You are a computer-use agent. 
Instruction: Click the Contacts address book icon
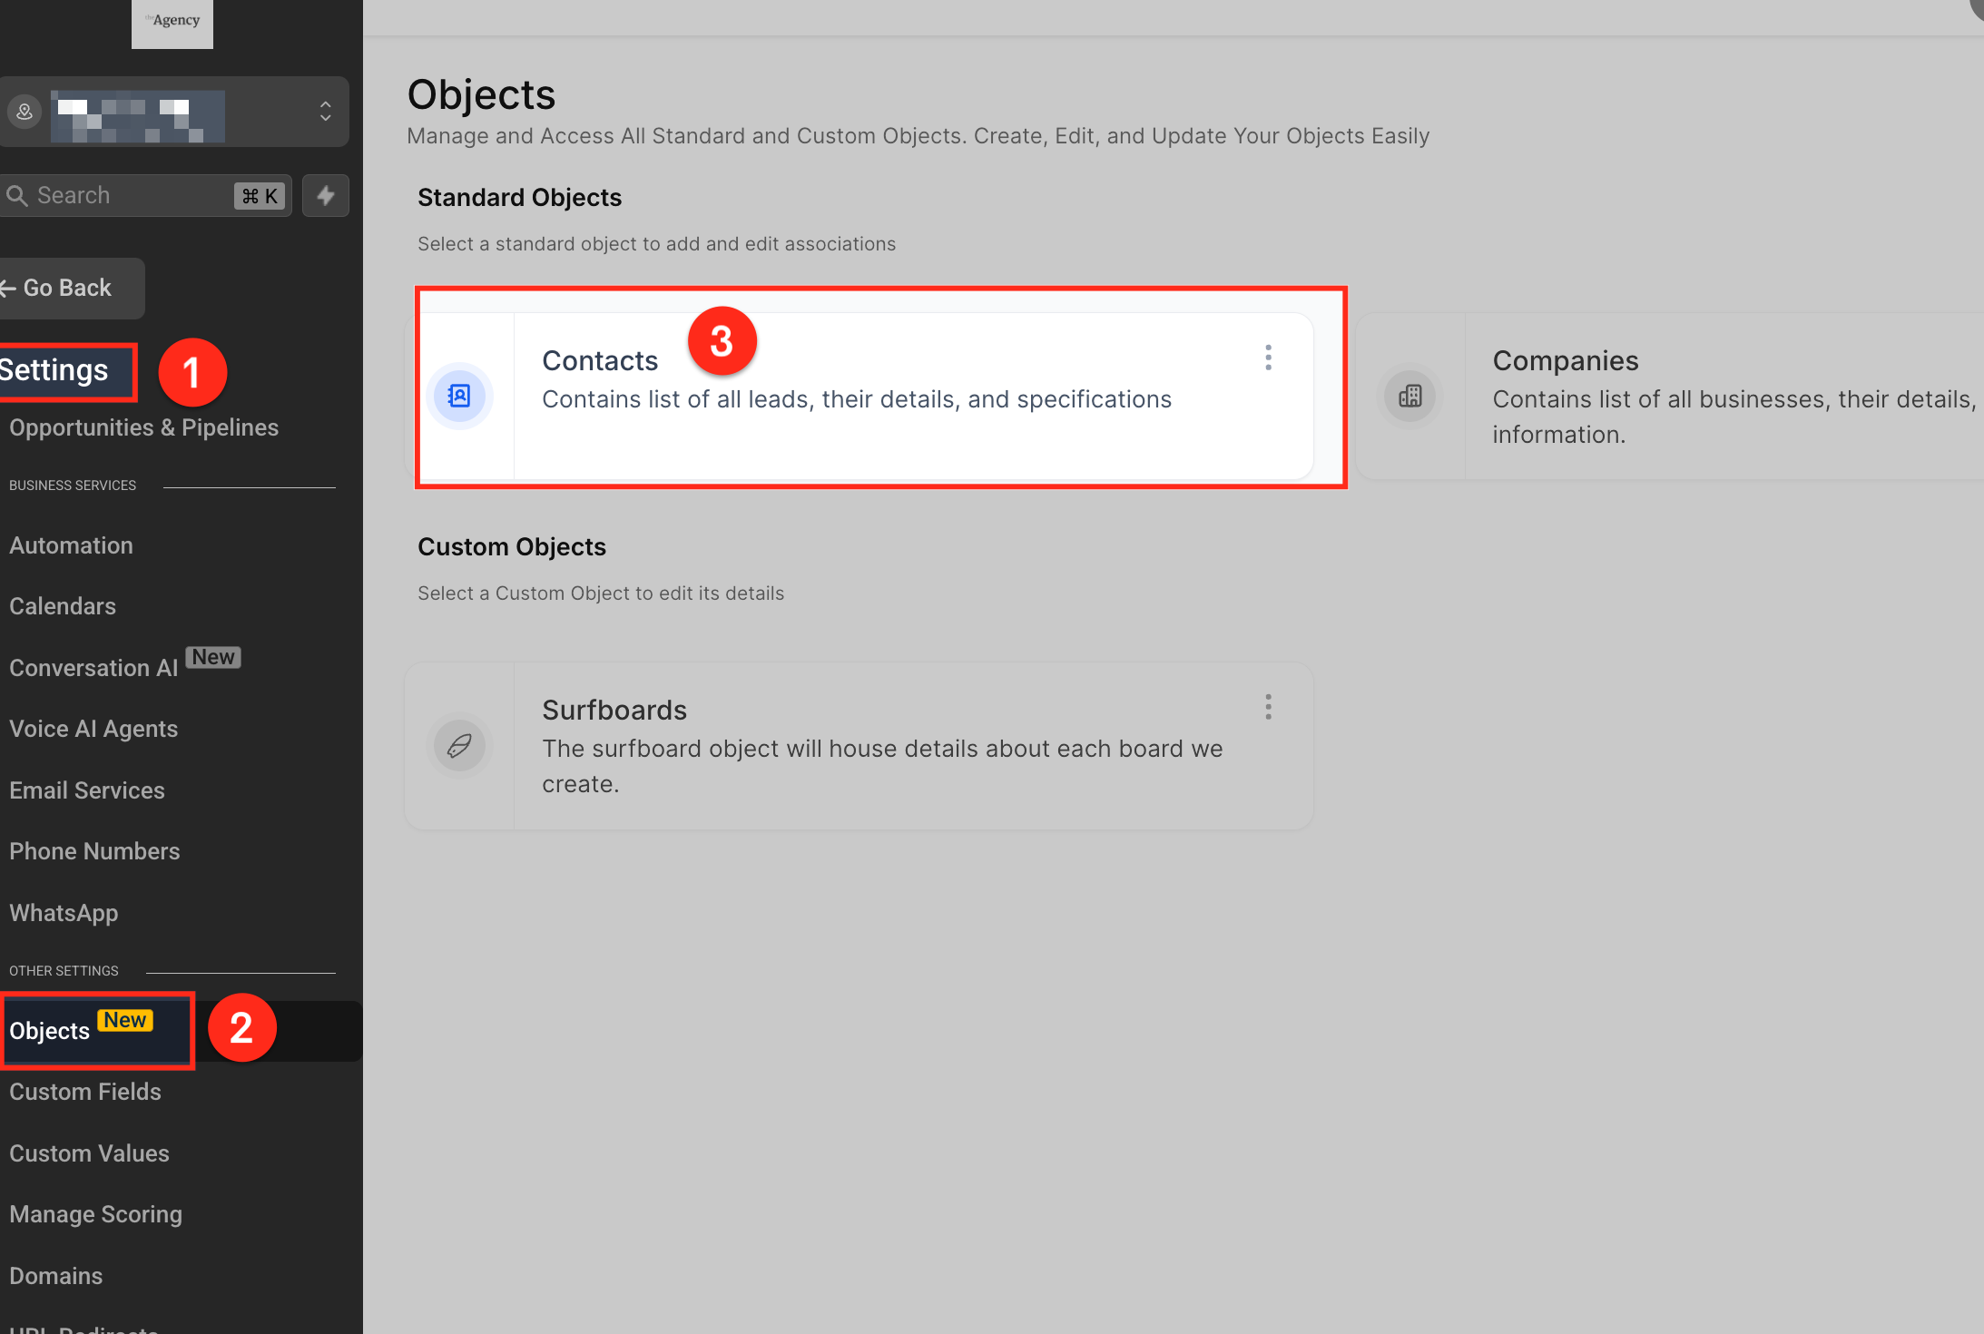(x=459, y=397)
